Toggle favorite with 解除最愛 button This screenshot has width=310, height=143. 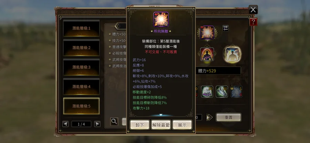click(161, 125)
